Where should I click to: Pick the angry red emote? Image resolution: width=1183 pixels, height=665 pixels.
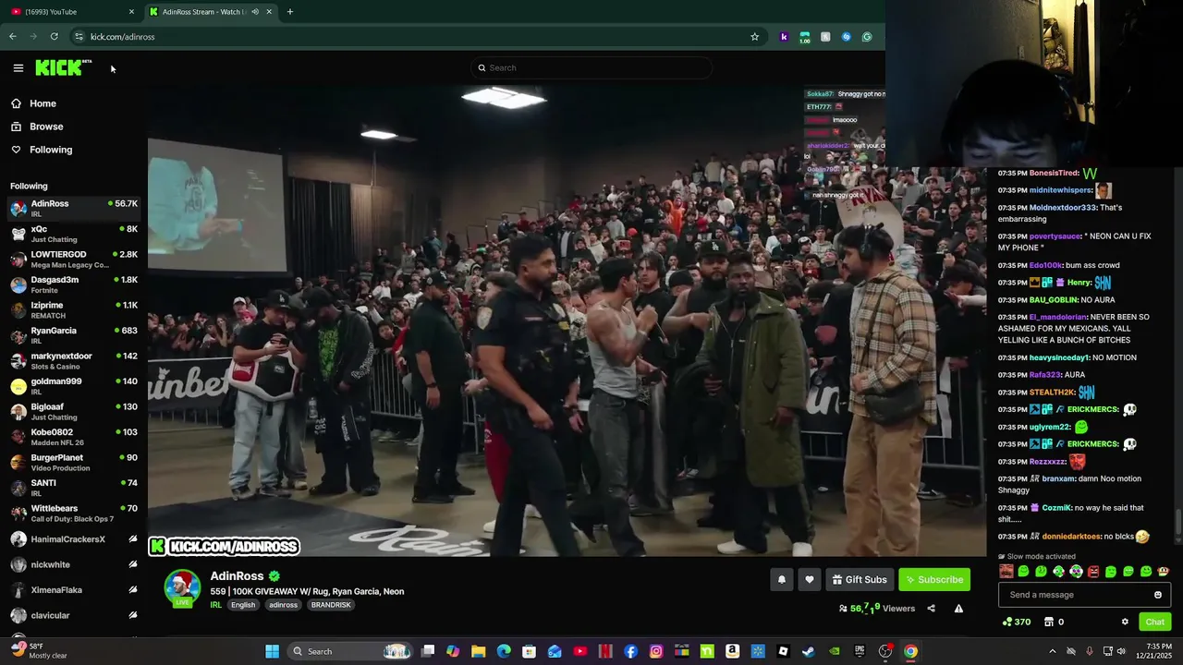pos(1093,572)
